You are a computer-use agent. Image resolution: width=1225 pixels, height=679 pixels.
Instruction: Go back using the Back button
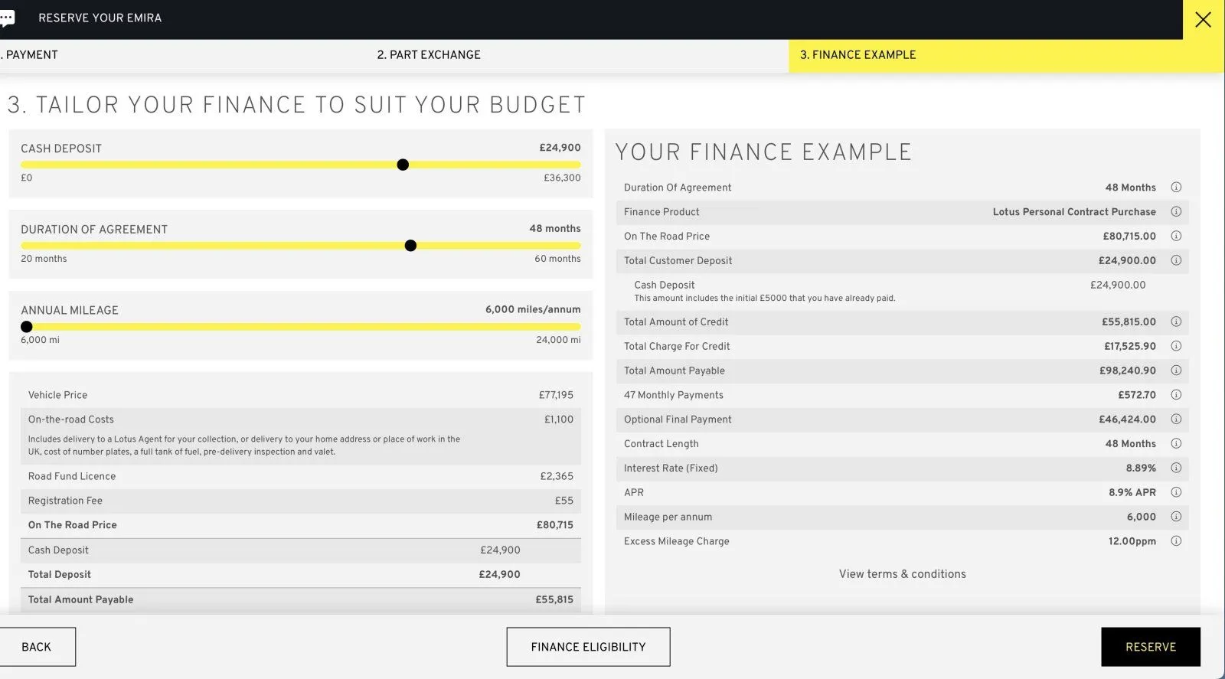pyautogui.click(x=37, y=647)
